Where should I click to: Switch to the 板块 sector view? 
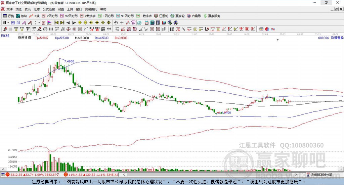pos(21,16)
